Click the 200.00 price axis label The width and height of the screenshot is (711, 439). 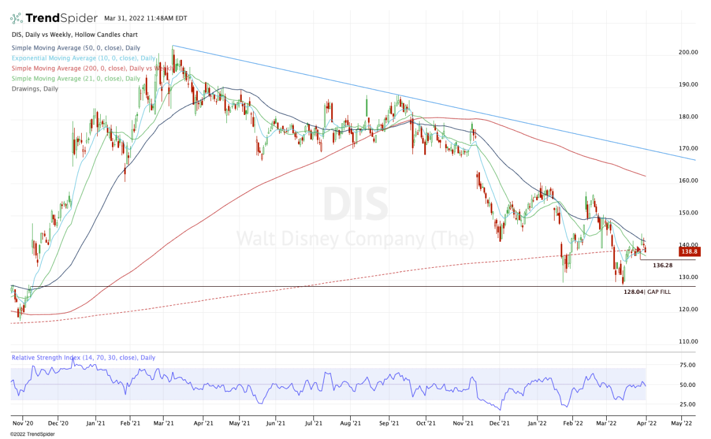tap(689, 52)
